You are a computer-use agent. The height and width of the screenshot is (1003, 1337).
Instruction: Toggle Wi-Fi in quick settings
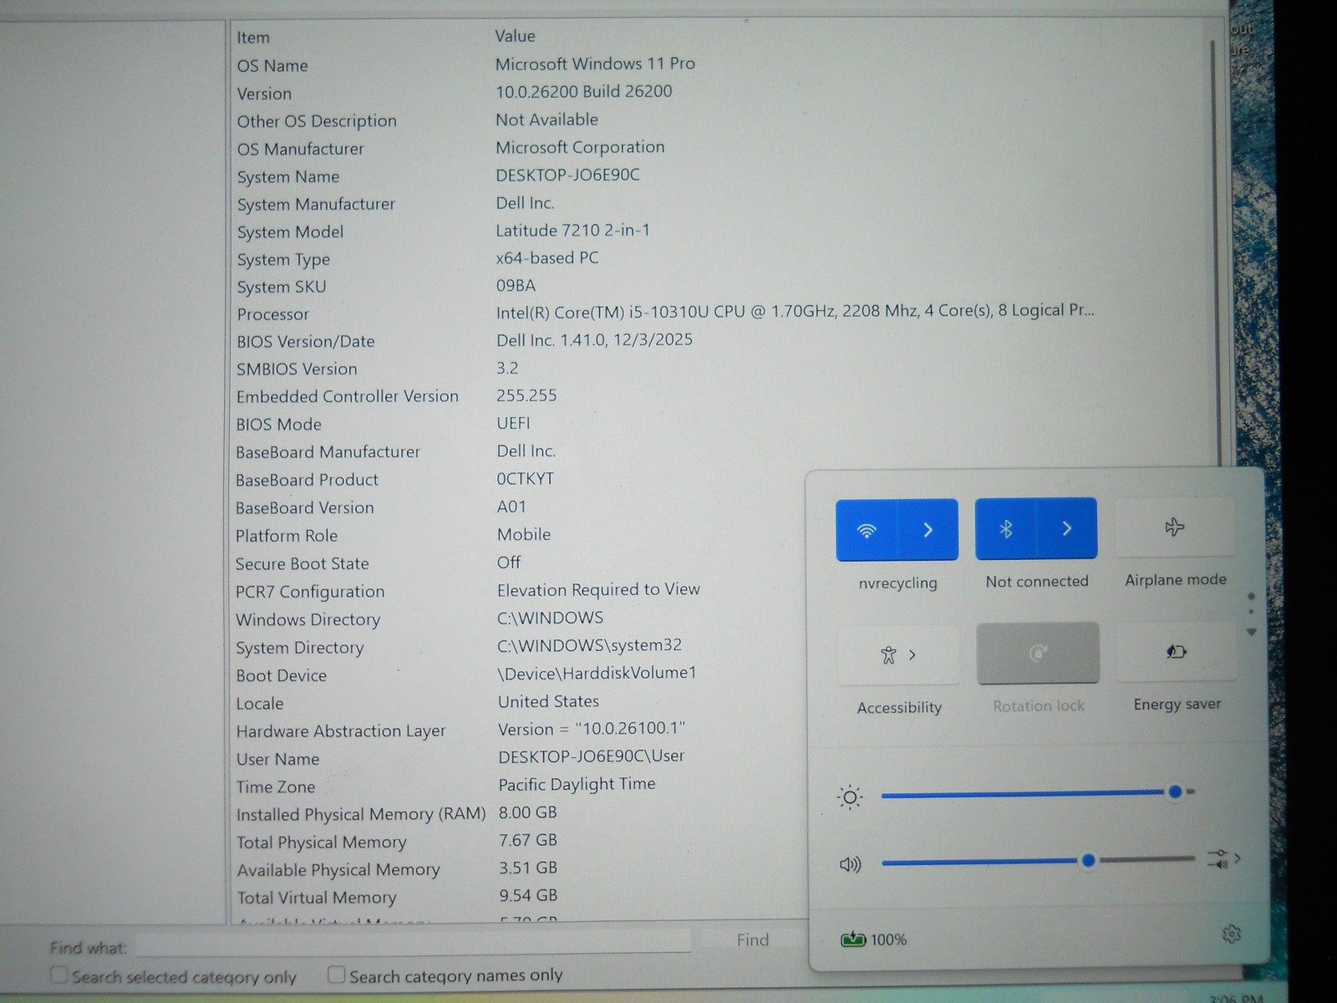coord(867,530)
